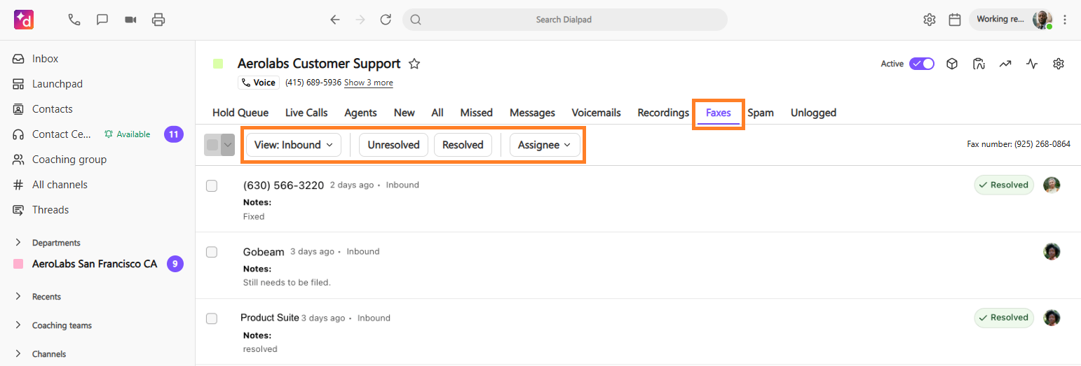Open the activity pulse icon
Viewport: 1081px width, 366px height.
point(1032,64)
